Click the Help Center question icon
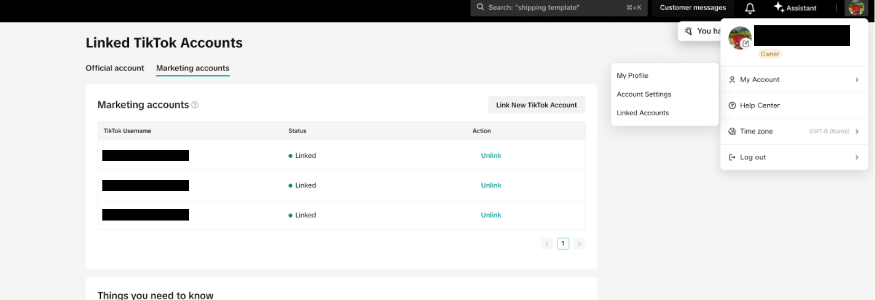Viewport: 875px width, 300px height. click(732, 105)
